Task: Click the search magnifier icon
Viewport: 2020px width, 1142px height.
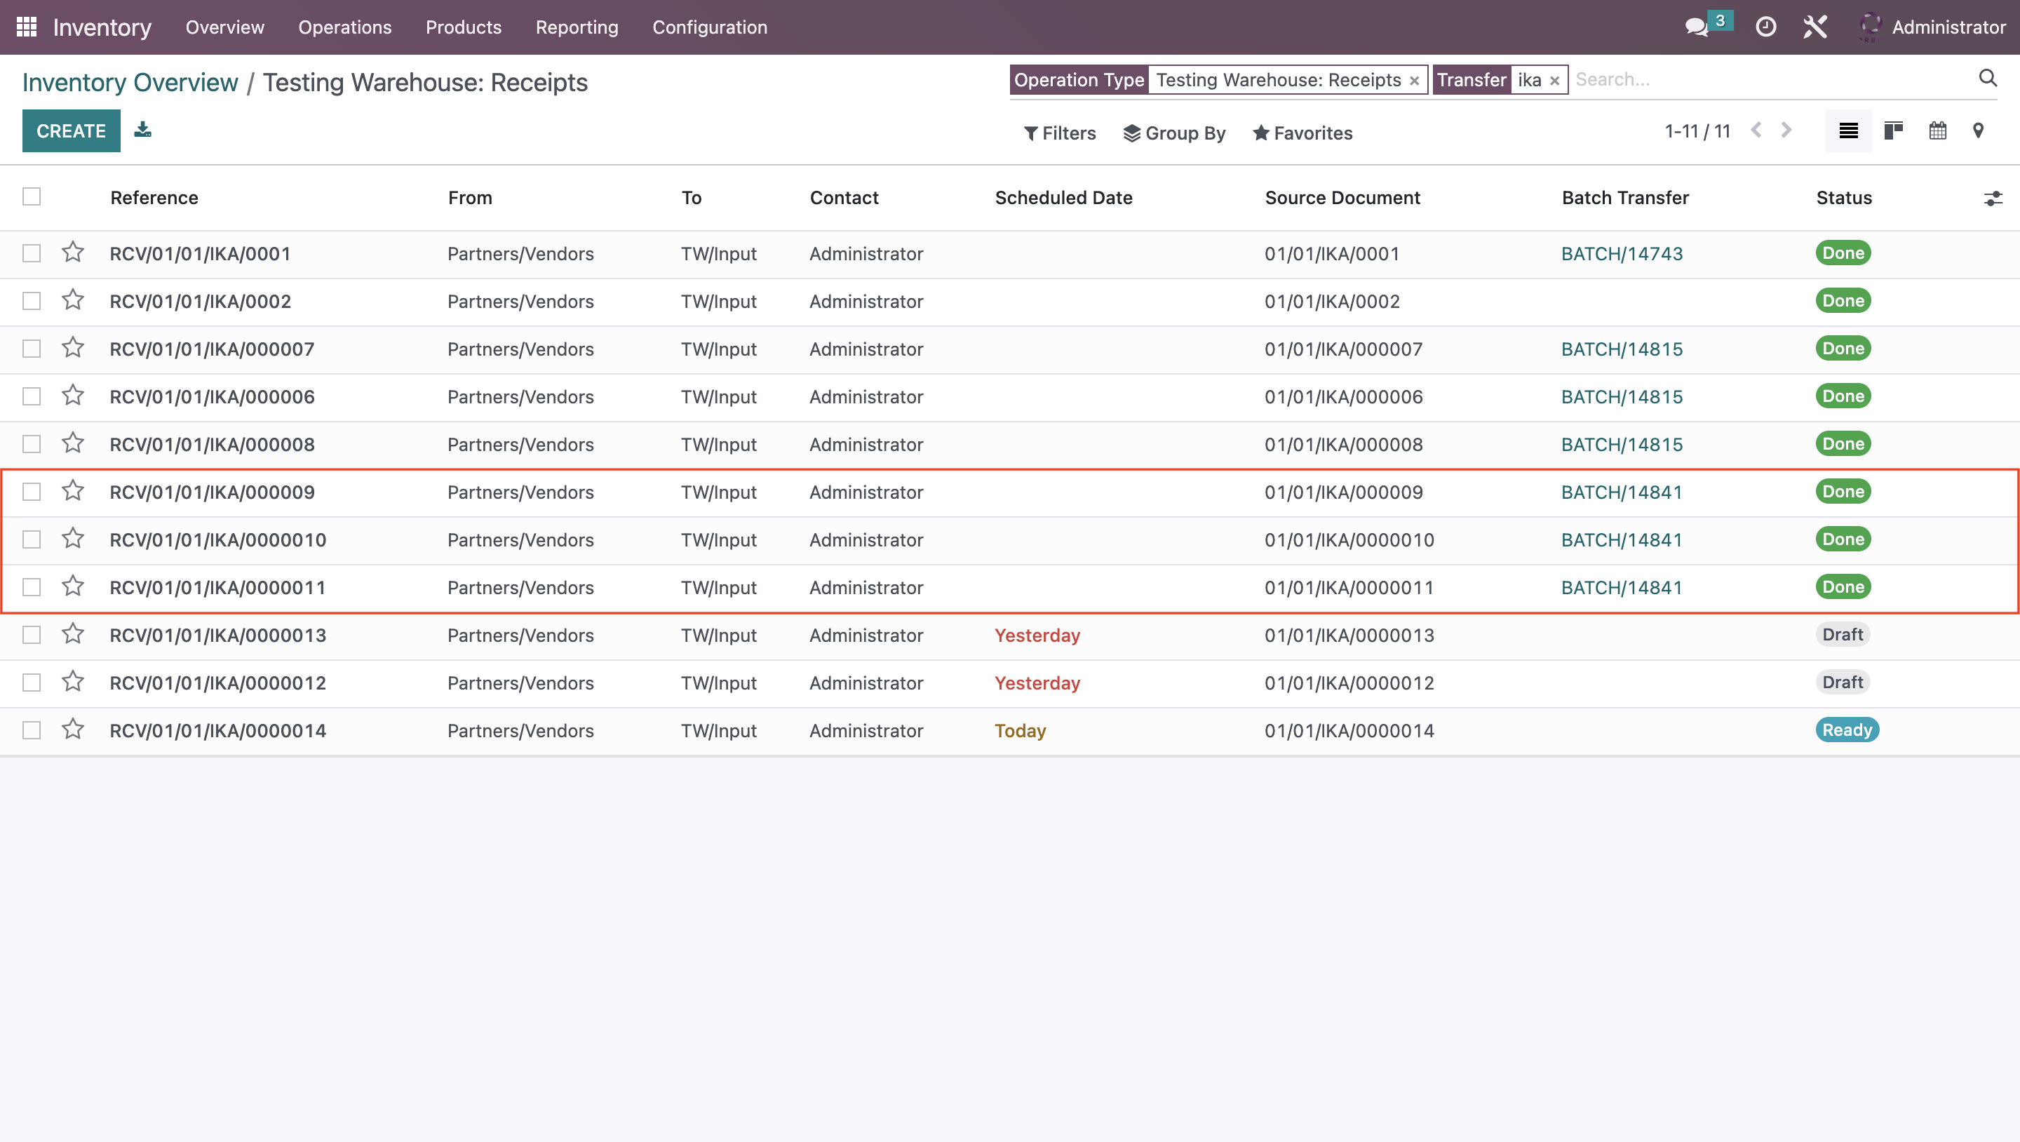Action: pos(1987,79)
